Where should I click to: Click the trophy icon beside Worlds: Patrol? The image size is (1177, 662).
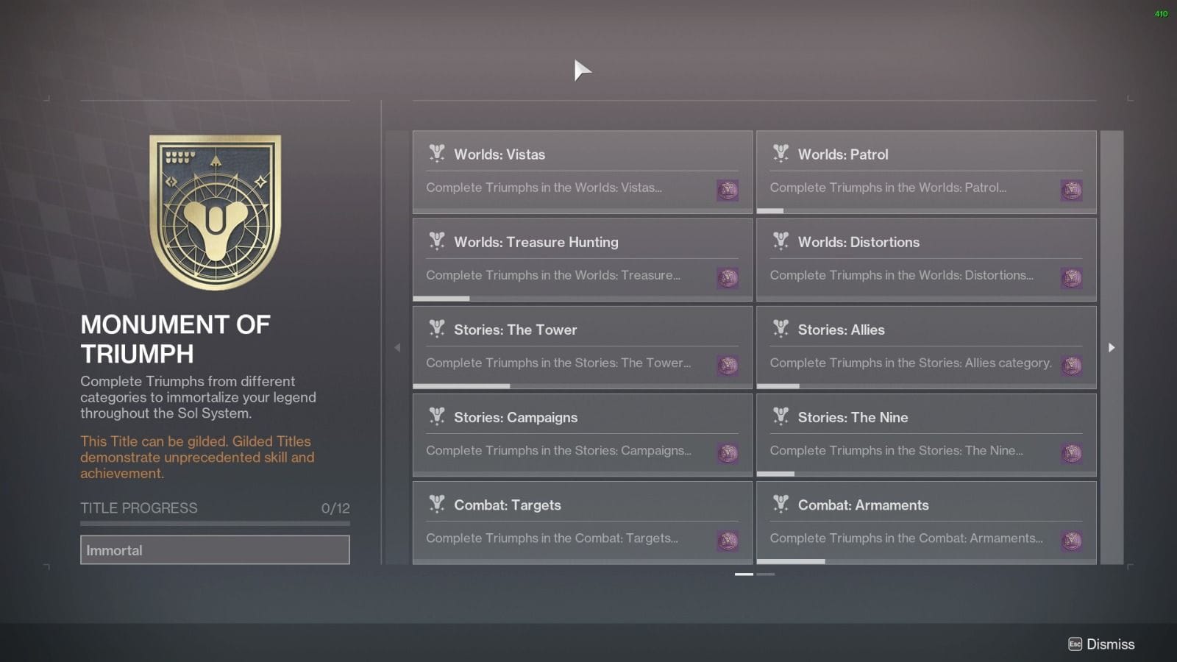point(780,153)
